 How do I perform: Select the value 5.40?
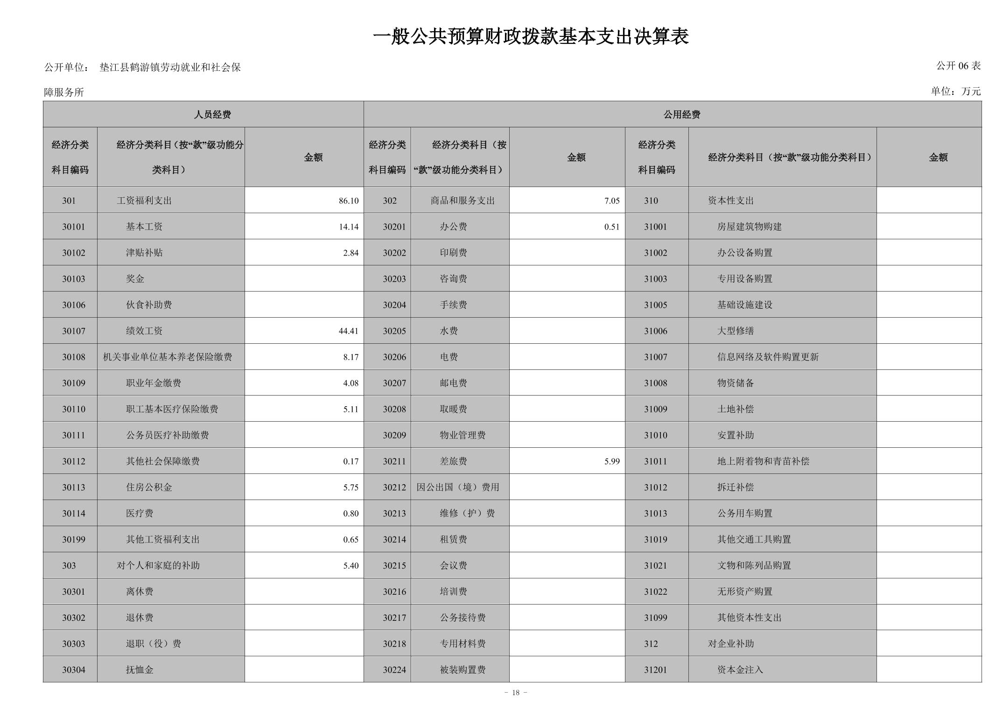[x=351, y=566]
